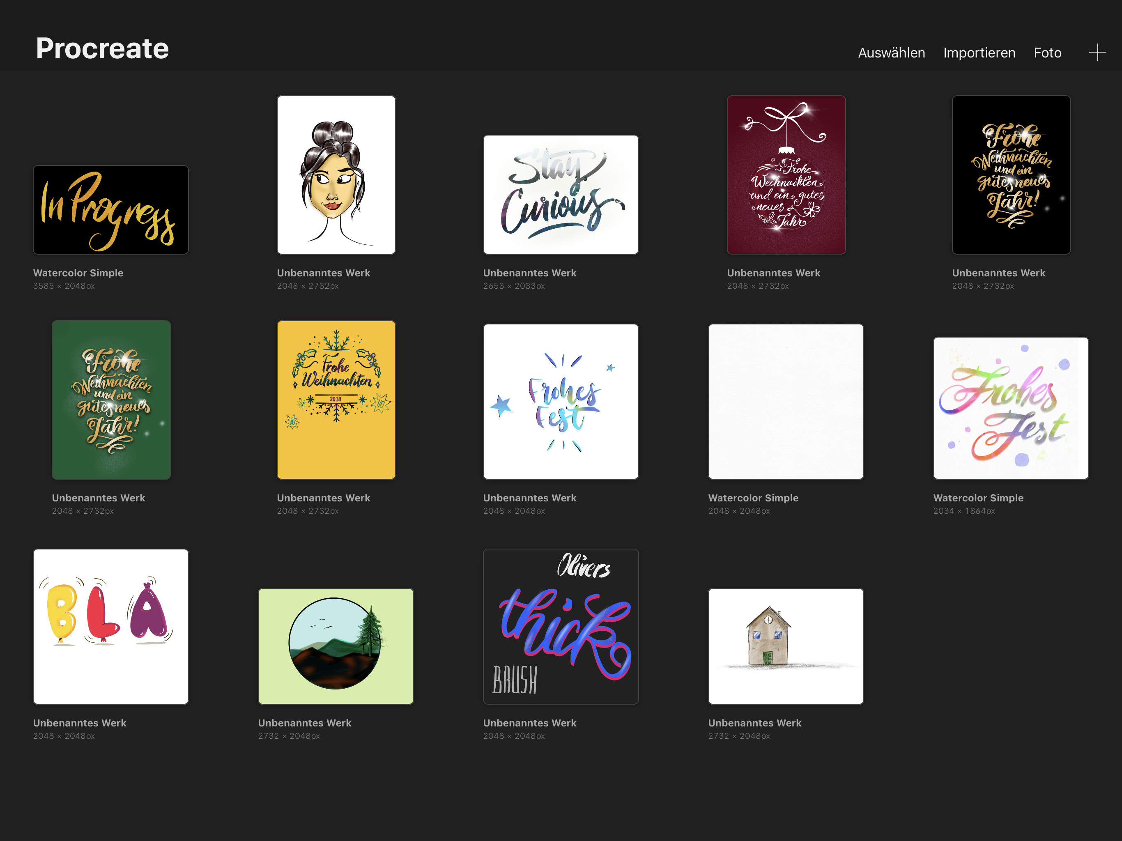Viewport: 1122px width, 841px height.
Task: Open the Foto import option
Action: click(1047, 53)
